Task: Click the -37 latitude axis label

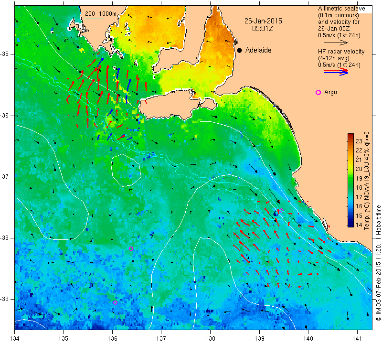Action: point(5,176)
